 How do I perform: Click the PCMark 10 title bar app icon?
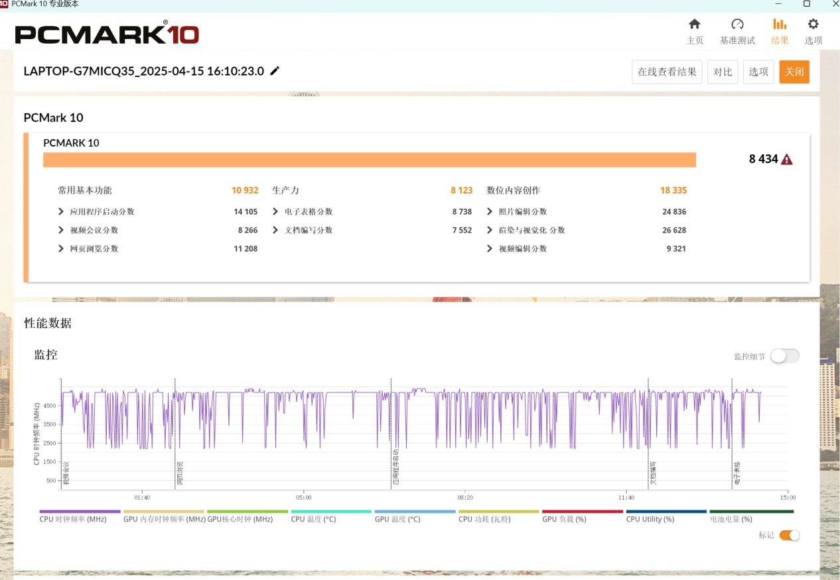[4, 4]
